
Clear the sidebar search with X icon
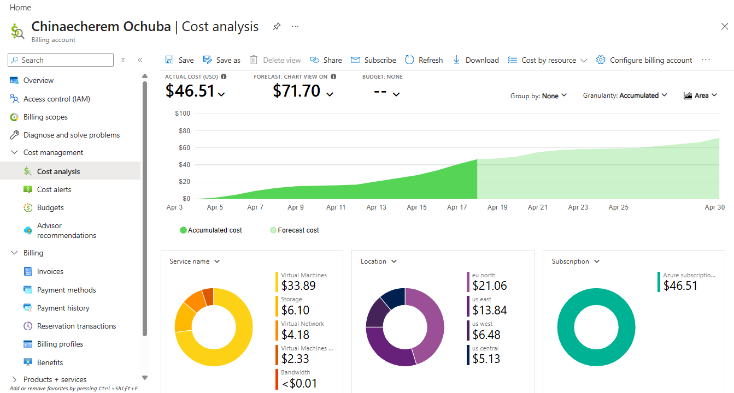123,60
